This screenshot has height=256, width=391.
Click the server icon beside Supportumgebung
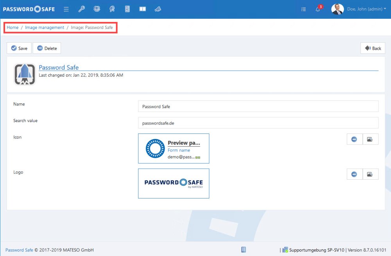pos(285,250)
